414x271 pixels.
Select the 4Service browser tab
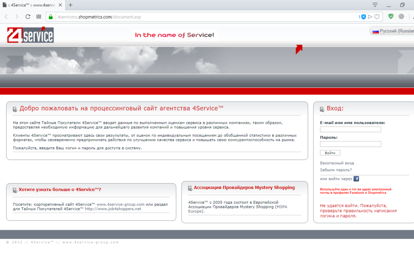tap(32, 5)
